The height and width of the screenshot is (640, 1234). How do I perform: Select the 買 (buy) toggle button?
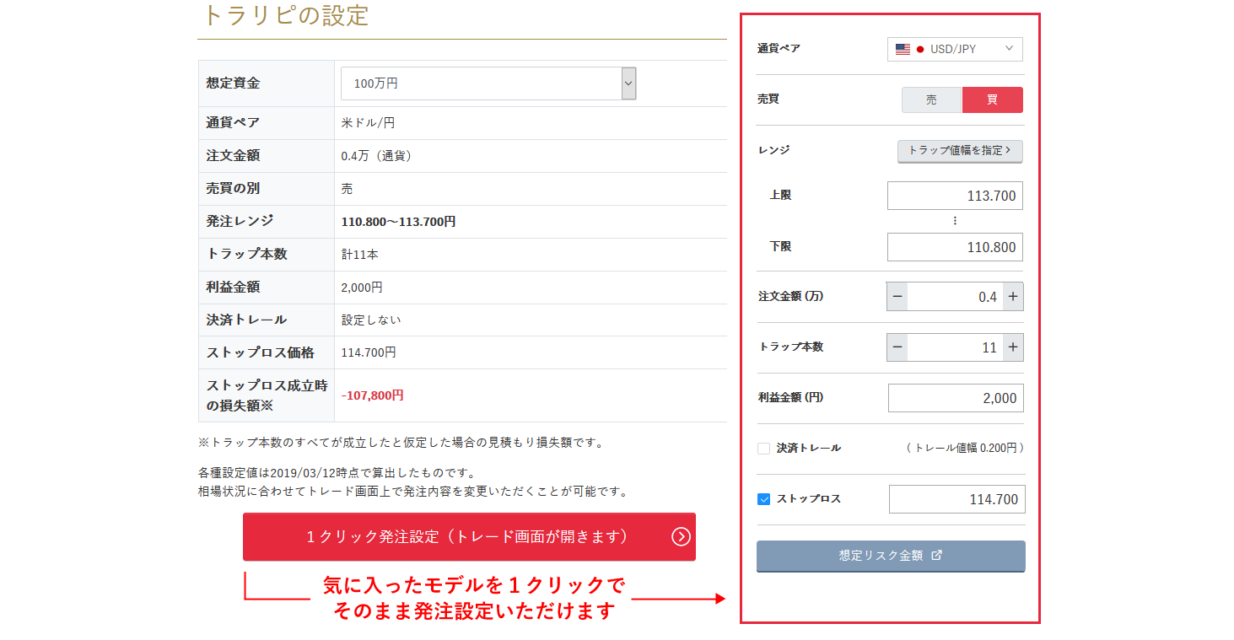993,99
